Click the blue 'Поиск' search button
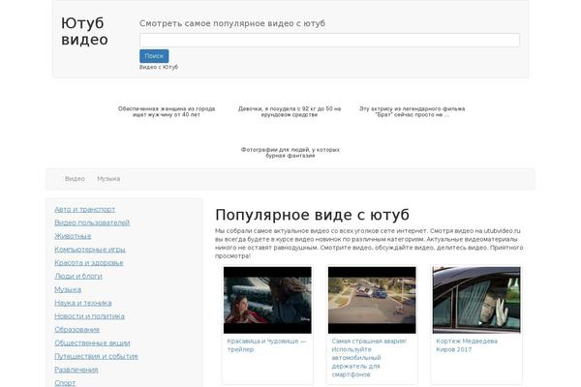The height and width of the screenshot is (387, 581). [x=154, y=56]
